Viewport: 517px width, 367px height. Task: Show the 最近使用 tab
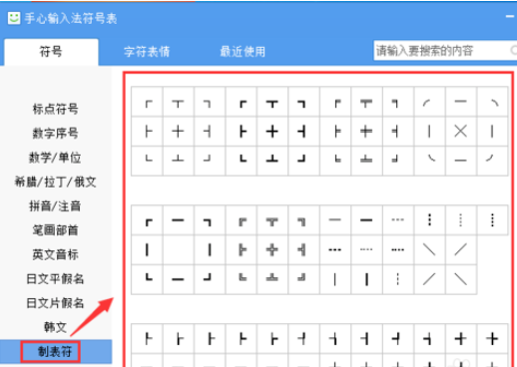(243, 52)
